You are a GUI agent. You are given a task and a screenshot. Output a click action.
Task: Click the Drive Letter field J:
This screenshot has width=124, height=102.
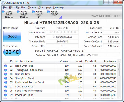coord(62,46)
